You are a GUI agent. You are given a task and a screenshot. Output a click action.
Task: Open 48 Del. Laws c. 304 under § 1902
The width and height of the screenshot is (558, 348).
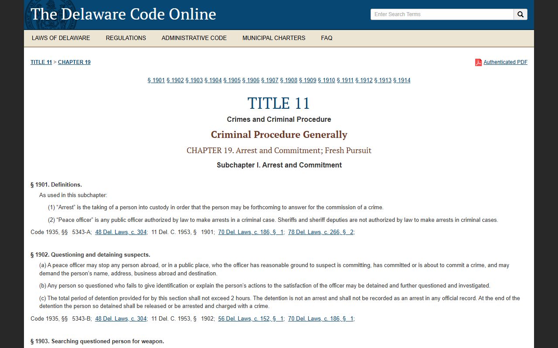click(121, 319)
